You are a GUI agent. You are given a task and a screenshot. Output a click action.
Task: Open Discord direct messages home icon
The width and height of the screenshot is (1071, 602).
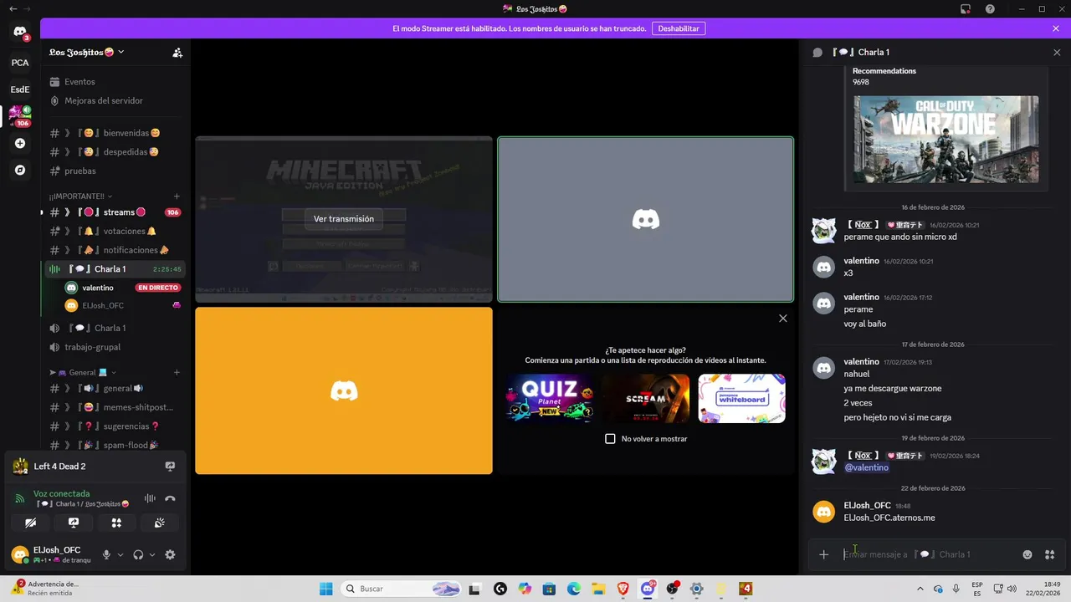(20, 32)
